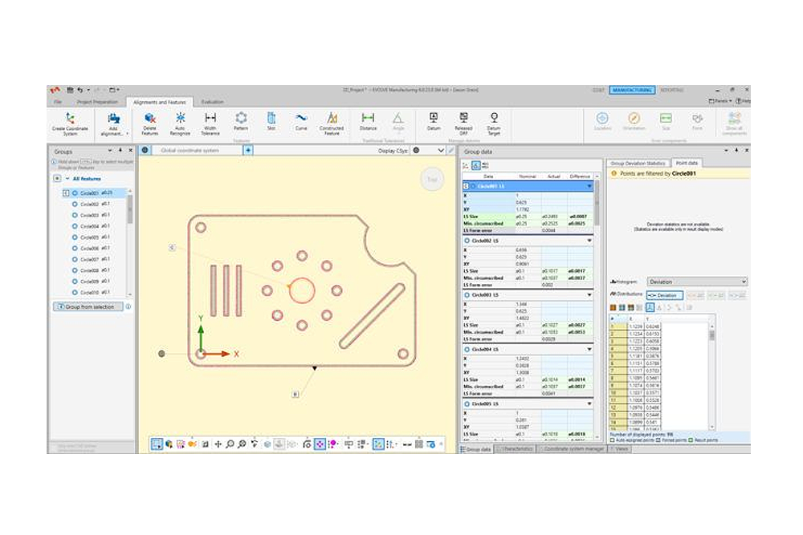Viewport: 803px width, 535px height.
Task: Select Circle004 in the feature tree
Action: tap(89, 227)
